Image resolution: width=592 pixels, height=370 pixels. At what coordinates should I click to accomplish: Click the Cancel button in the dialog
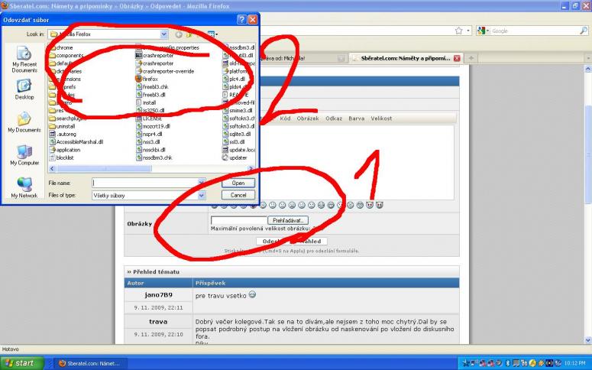pyautogui.click(x=238, y=196)
